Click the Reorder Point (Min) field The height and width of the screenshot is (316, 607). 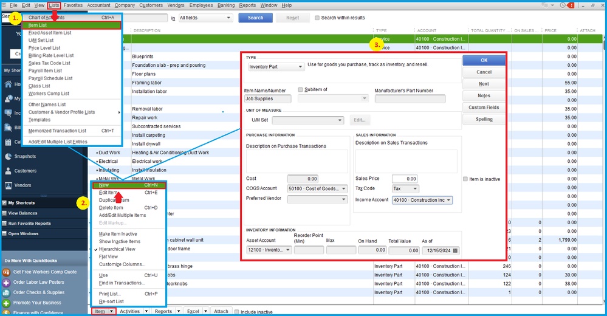point(309,250)
